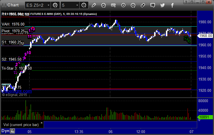Select the pencil drawing tool
This screenshot has height=135, width=214.
pos(94,5)
